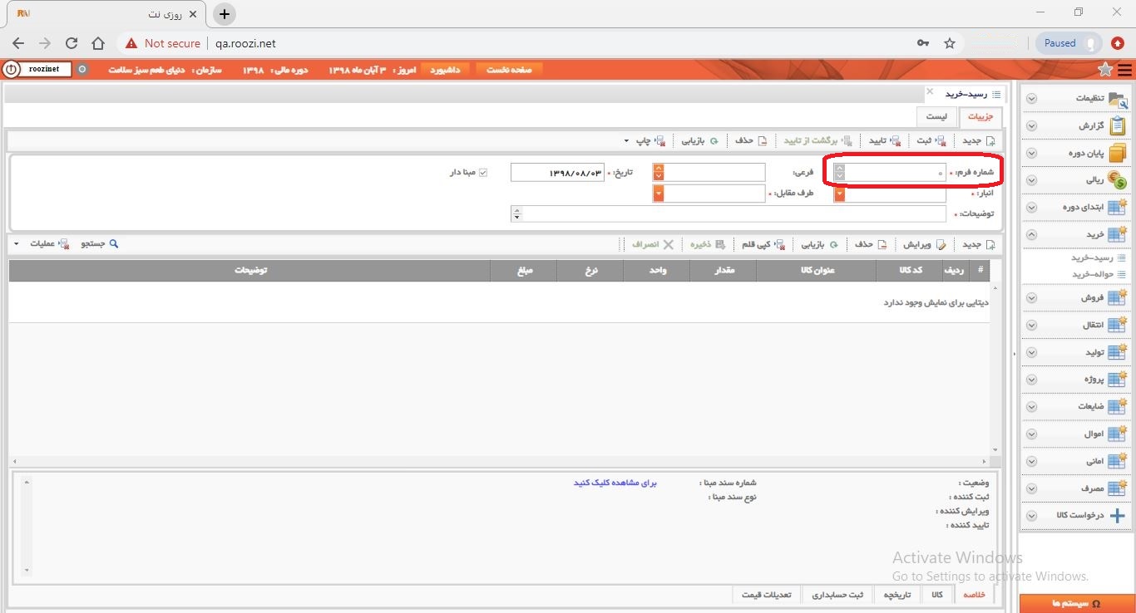The height and width of the screenshot is (613, 1136).
Task: Click the تاریخ date field
Action: pyautogui.click(x=557, y=172)
